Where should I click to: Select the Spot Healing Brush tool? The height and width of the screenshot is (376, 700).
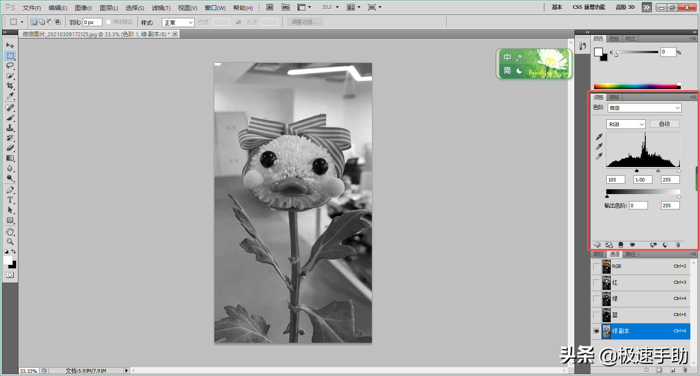click(x=10, y=108)
